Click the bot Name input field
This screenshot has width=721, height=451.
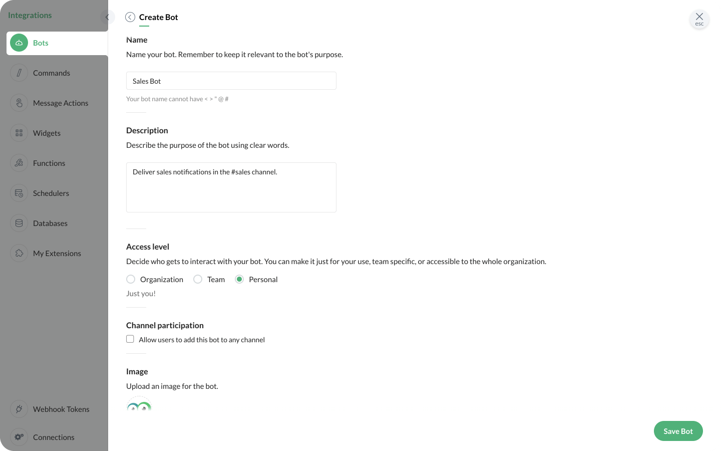tap(231, 81)
